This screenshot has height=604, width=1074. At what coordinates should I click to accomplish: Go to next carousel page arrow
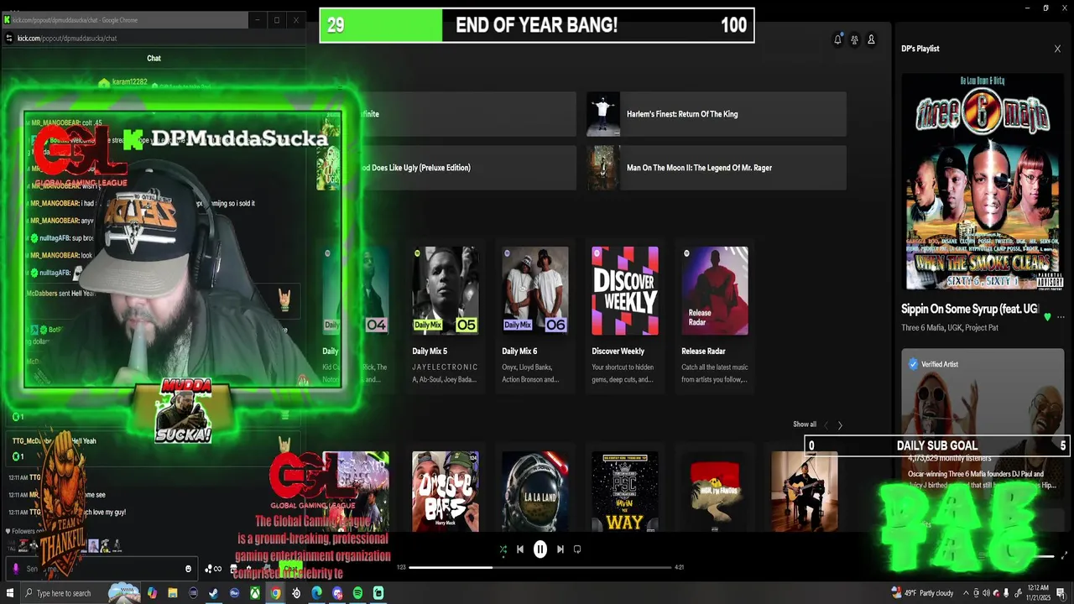840,425
